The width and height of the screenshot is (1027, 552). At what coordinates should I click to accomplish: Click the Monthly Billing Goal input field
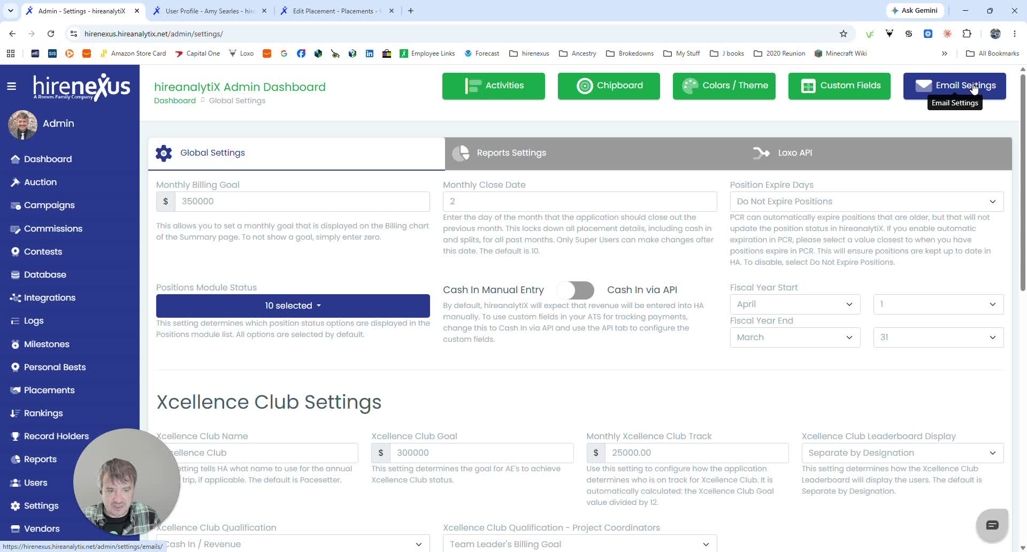tap(302, 202)
